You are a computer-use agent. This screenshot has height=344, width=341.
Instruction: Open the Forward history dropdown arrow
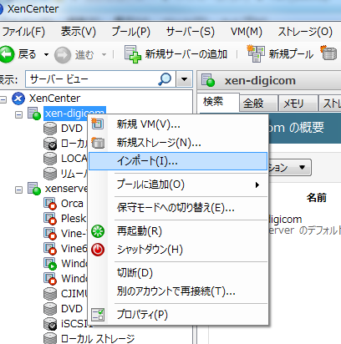tap(104, 54)
